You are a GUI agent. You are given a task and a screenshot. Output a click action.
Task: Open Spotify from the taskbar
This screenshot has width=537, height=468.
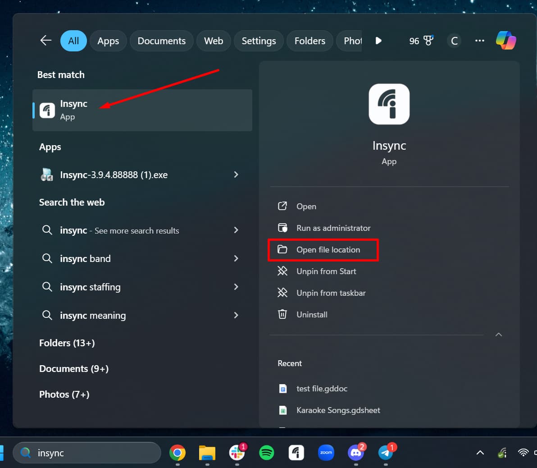(x=266, y=453)
